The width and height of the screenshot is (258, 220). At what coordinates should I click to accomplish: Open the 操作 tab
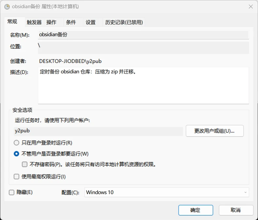[x=51, y=22]
